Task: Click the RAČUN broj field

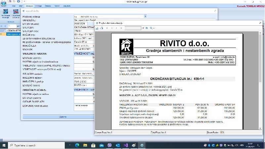Action: pyautogui.click(x=84, y=35)
